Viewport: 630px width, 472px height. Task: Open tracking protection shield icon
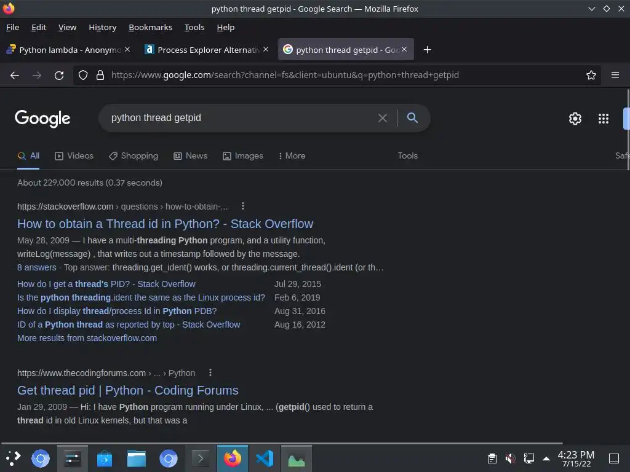(x=83, y=75)
